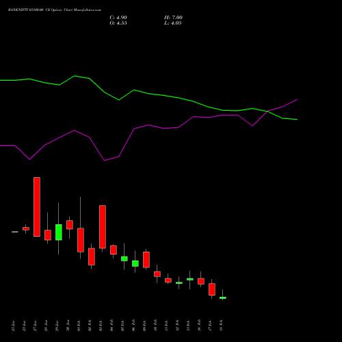
Task: Click the small green candle for 18 Feb
Action: (223, 298)
